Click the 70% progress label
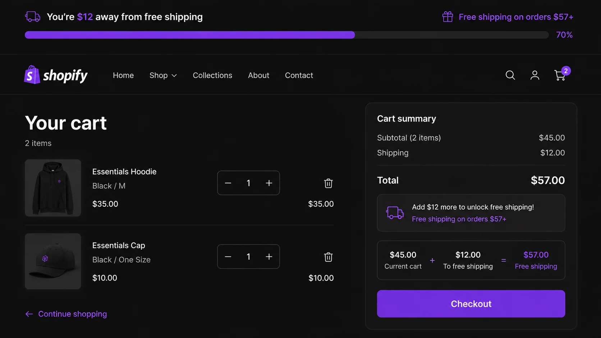Screen dimensions: 601x338 pos(564,35)
